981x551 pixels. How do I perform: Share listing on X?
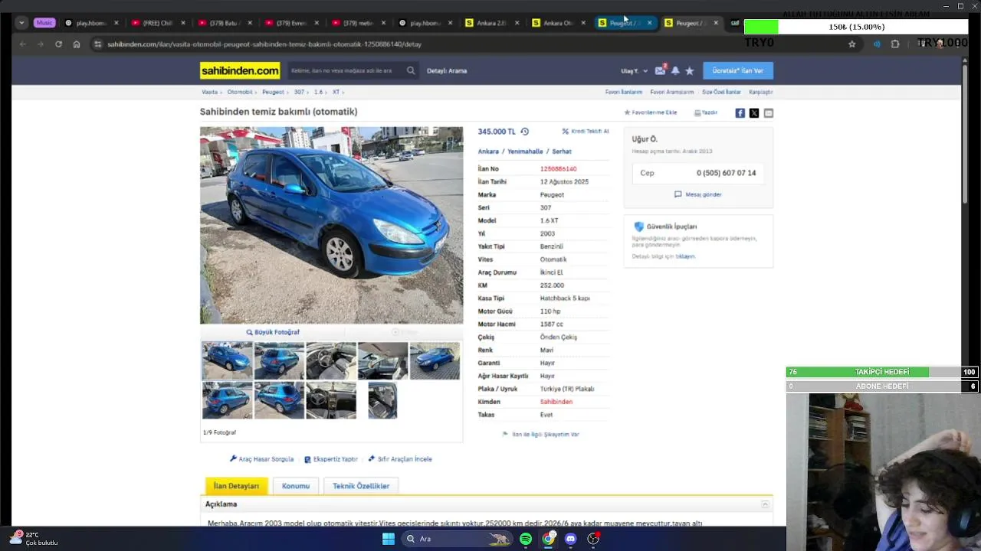(754, 112)
